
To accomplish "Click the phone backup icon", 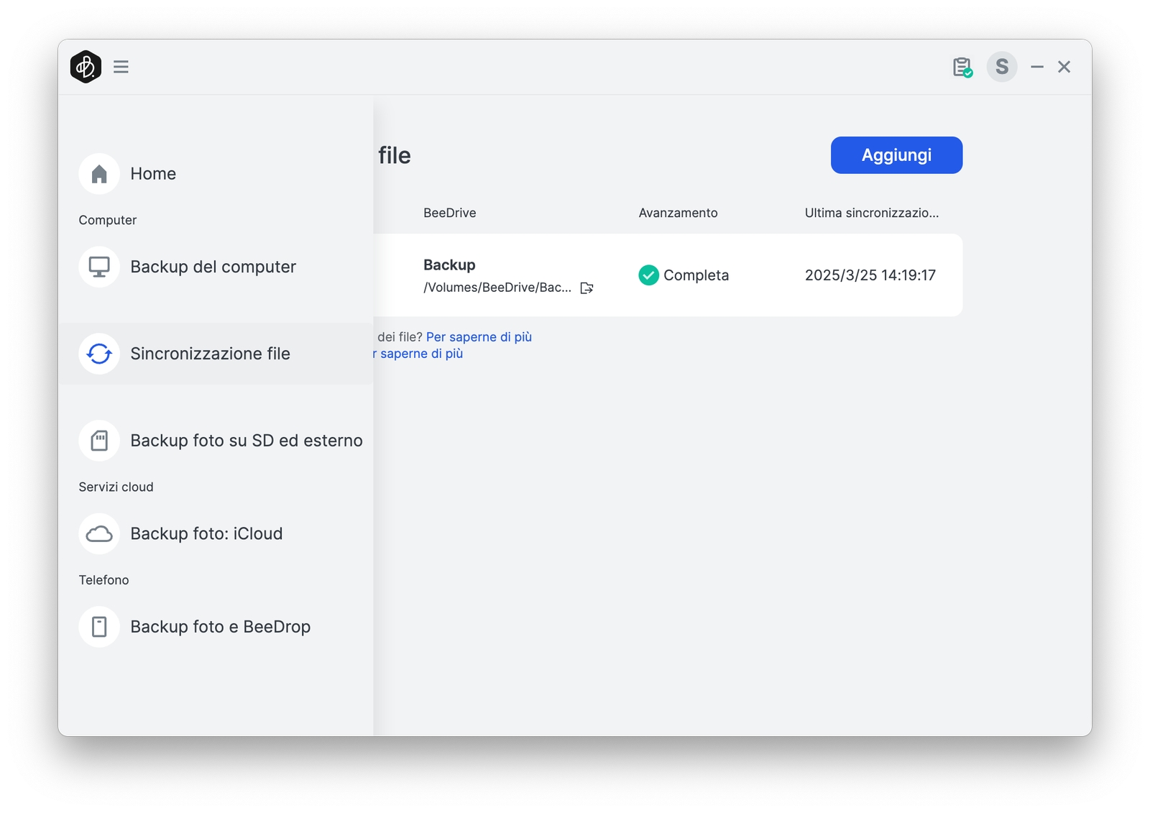I will pos(99,627).
